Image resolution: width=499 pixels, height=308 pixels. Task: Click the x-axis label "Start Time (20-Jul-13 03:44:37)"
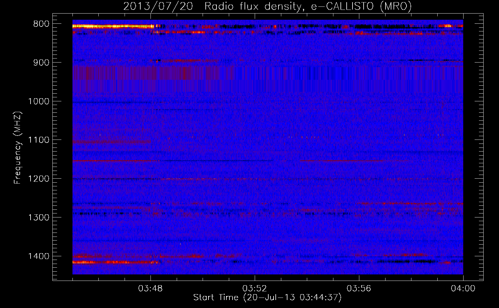267,298
